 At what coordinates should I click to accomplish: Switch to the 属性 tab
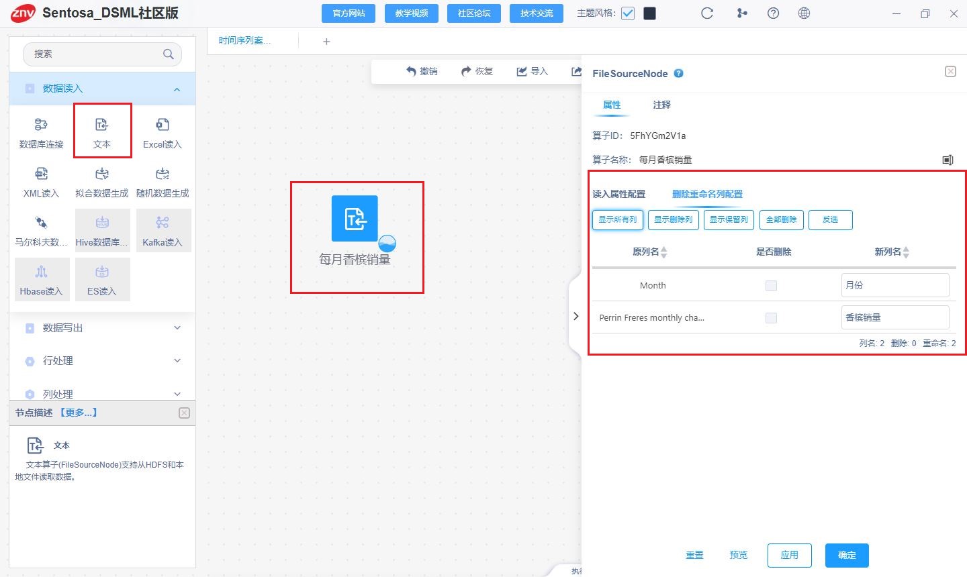tap(612, 105)
